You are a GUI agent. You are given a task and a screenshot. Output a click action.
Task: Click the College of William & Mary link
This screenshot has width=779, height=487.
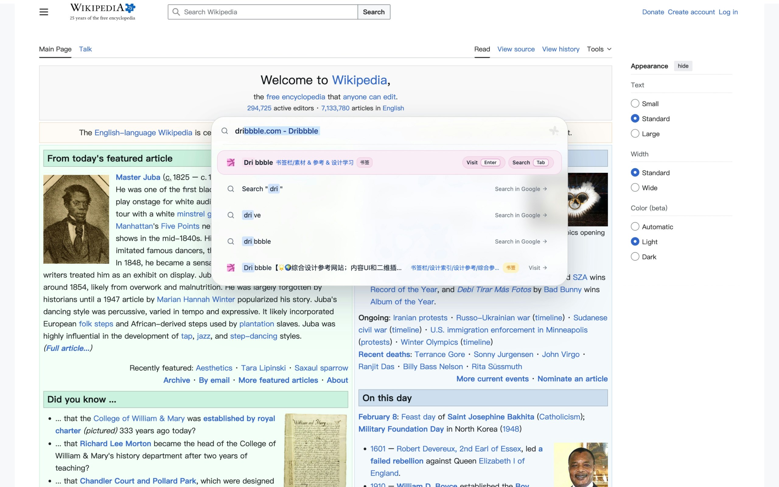[139, 419]
